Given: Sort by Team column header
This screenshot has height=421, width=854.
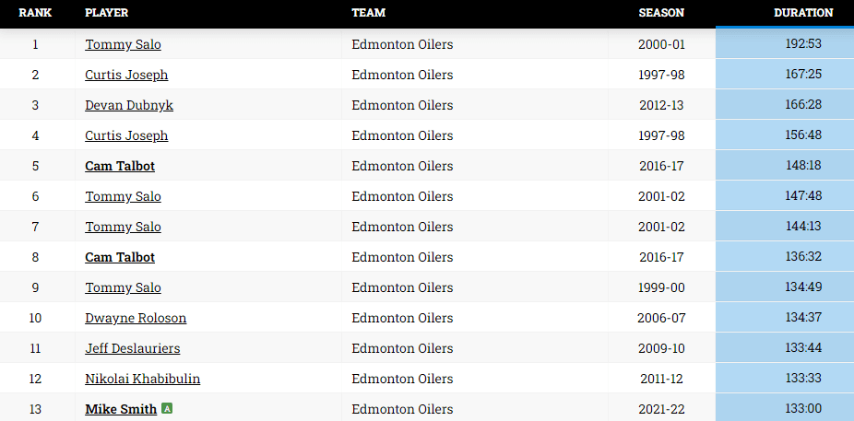Looking at the screenshot, I should [x=368, y=13].
